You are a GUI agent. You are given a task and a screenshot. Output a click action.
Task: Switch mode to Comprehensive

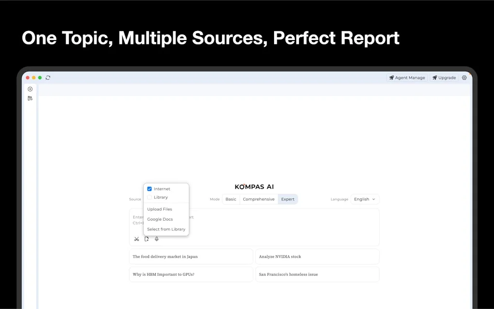tap(259, 199)
